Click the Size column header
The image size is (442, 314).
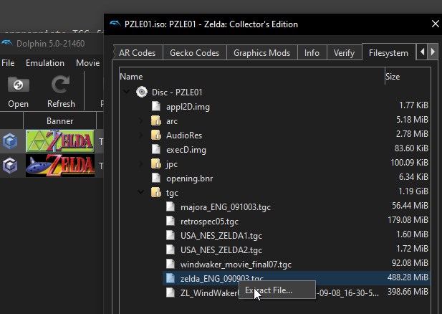click(x=408, y=76)
